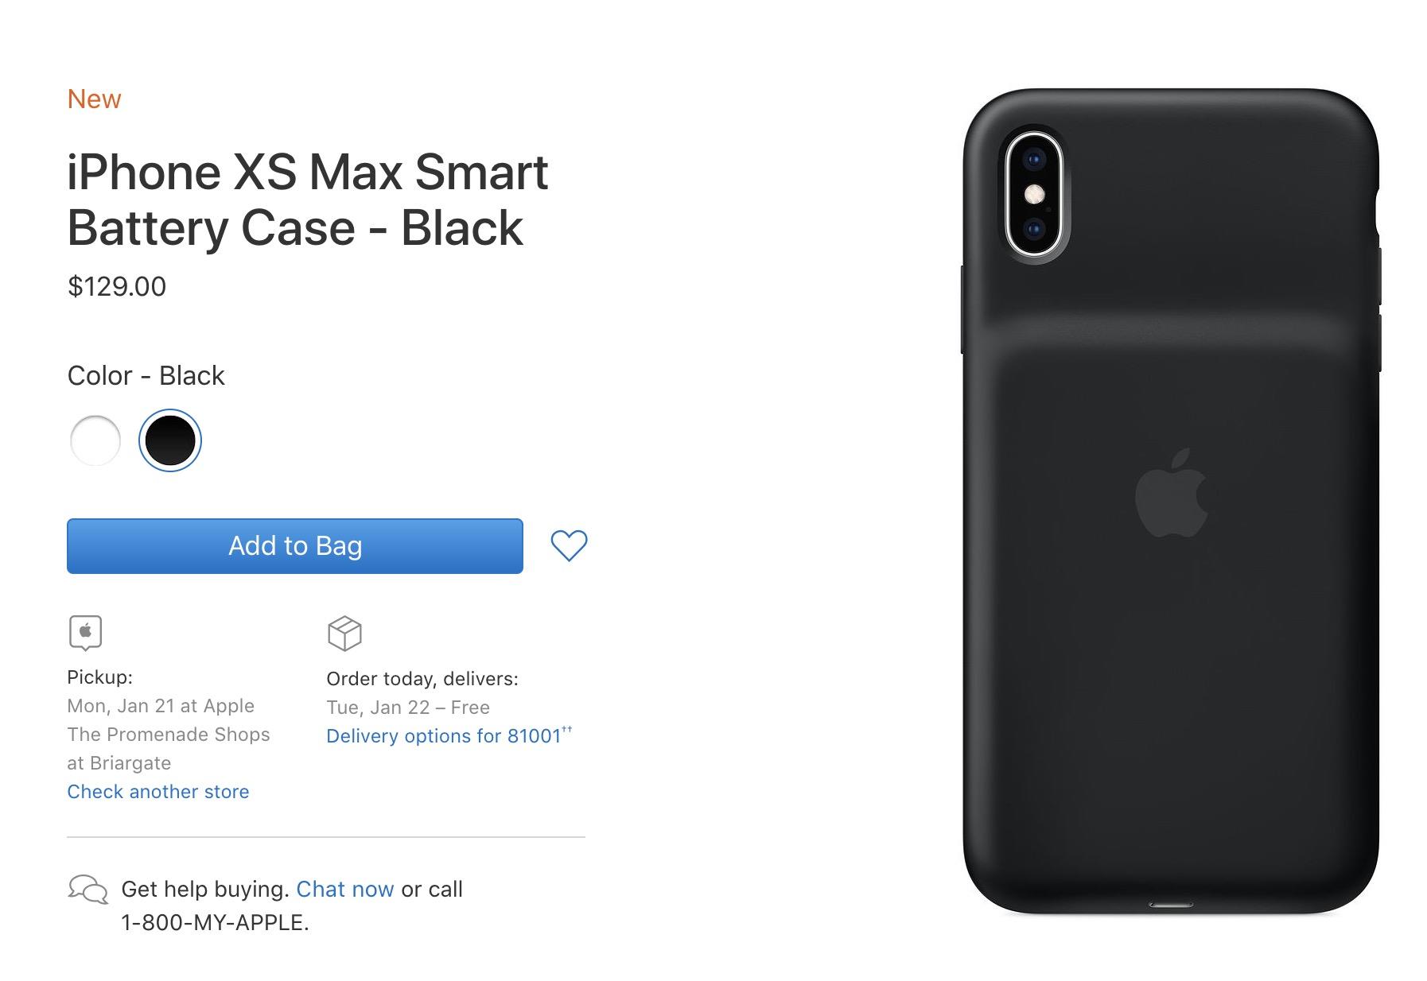
Task: Click the $129.00 price text
Action: tap(117, 286)
